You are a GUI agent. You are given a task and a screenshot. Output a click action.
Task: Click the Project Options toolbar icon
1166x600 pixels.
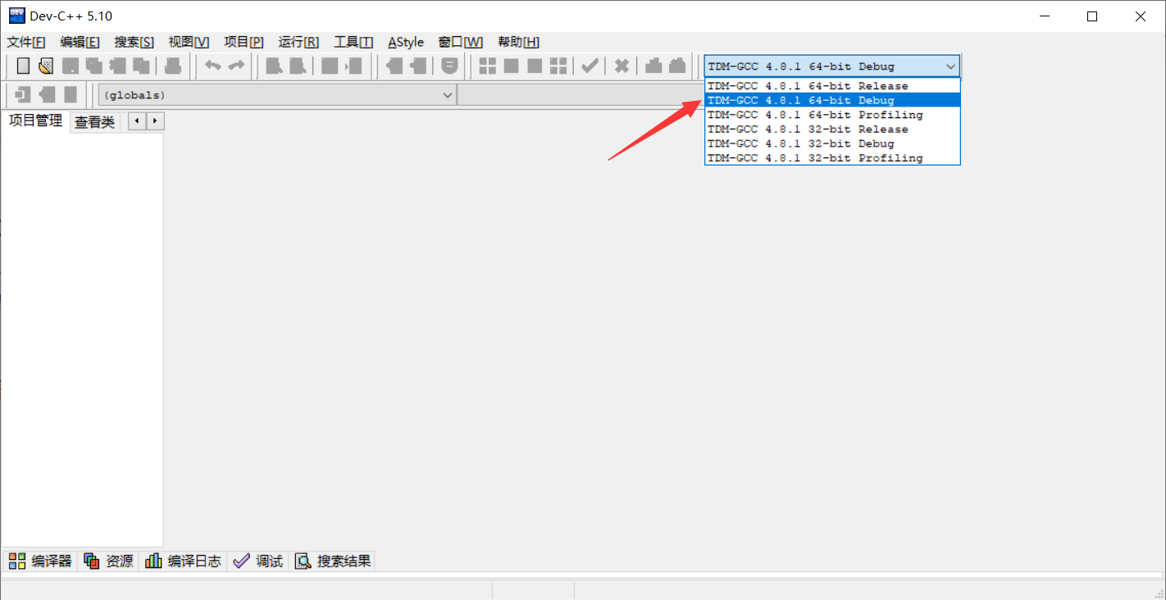[449, 66]
